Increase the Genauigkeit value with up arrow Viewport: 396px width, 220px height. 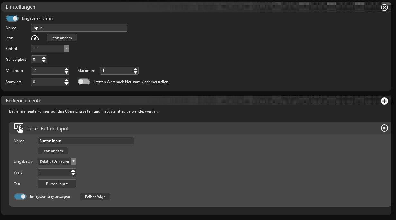pos(44,58)
